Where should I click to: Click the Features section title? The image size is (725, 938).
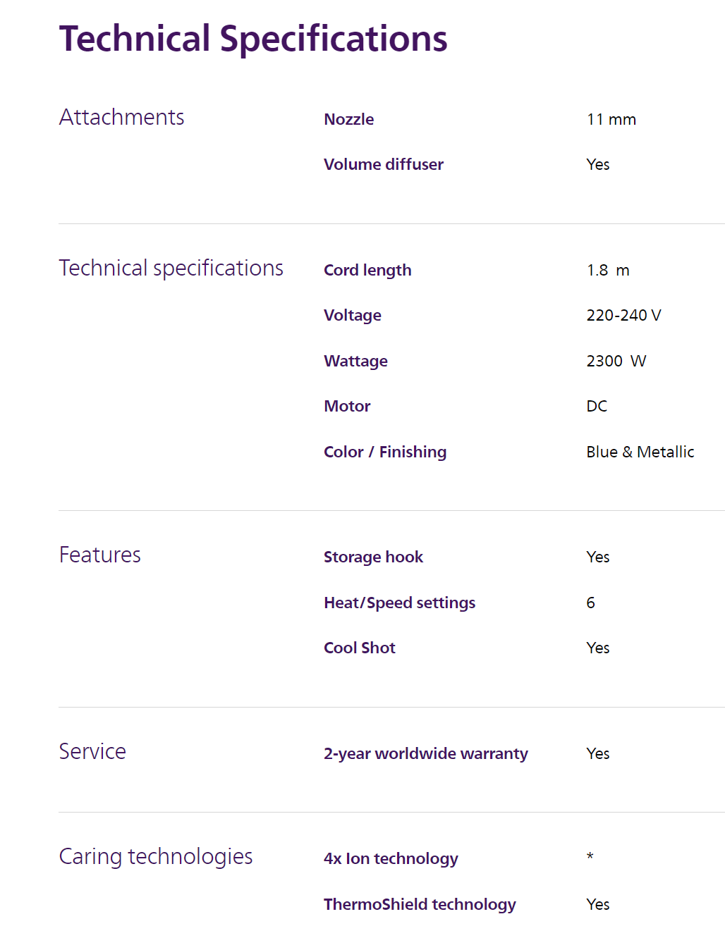point(99,555)
